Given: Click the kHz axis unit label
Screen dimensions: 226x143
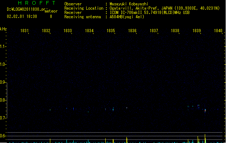Looking at the screenshot, I should pos(3,29).
